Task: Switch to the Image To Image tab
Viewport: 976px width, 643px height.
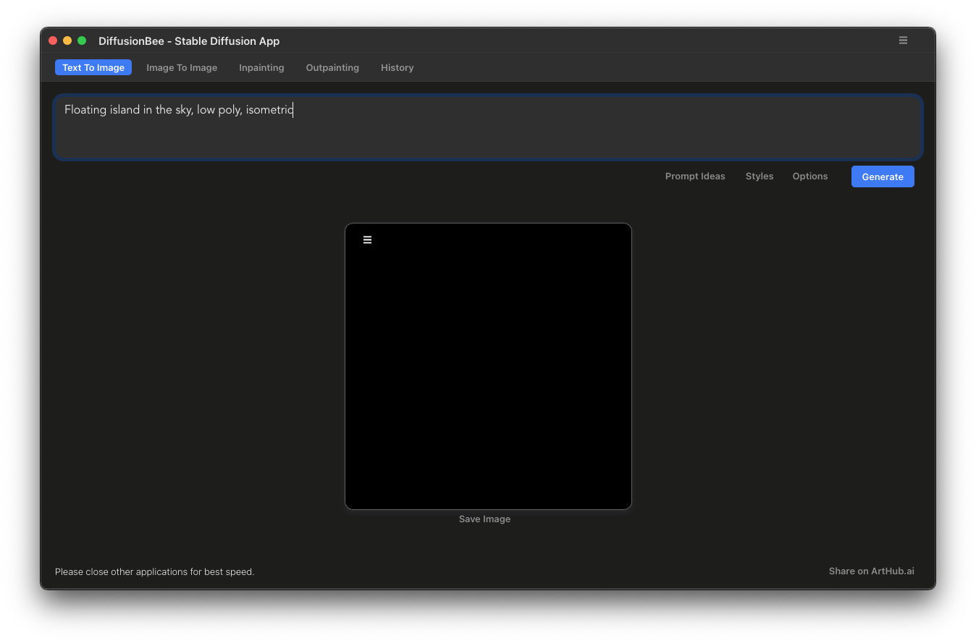Action: point(182,67)
